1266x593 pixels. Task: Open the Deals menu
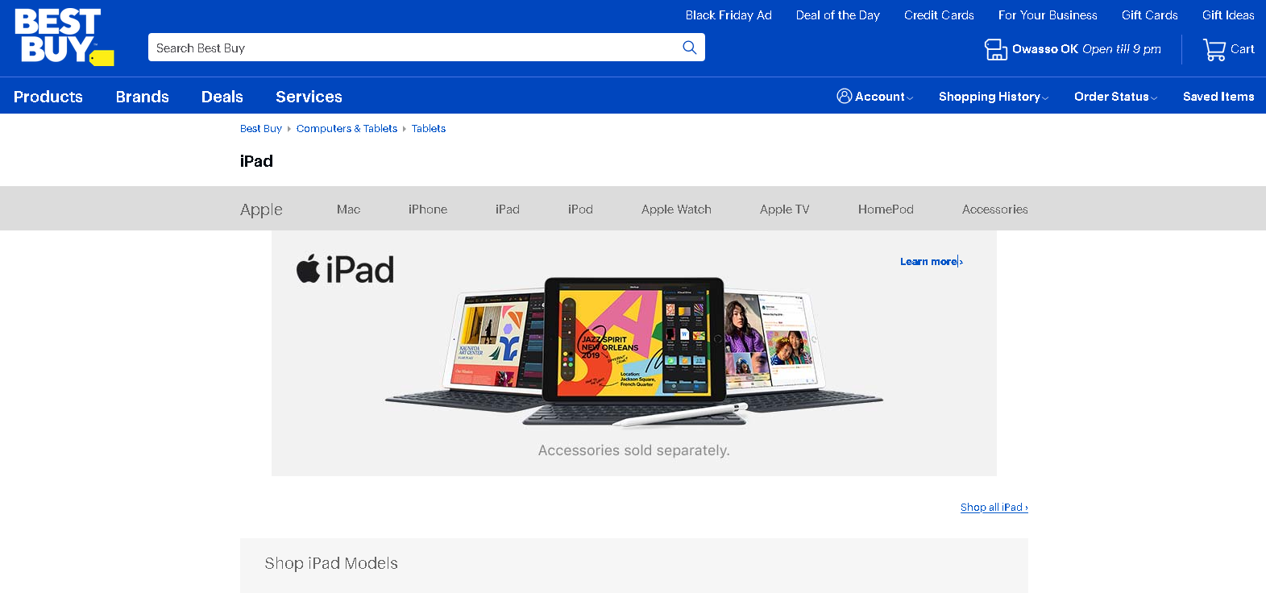222,97
